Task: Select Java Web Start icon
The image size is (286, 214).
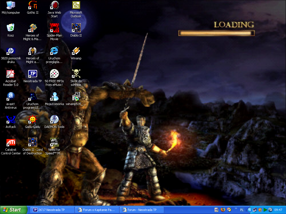Action: pos(54,9)
